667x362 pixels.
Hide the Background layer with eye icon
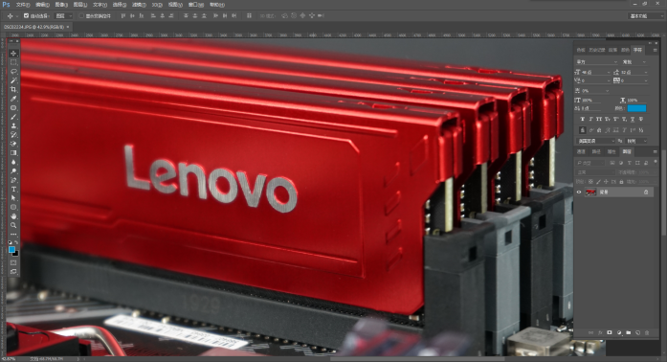click(579, 192)
